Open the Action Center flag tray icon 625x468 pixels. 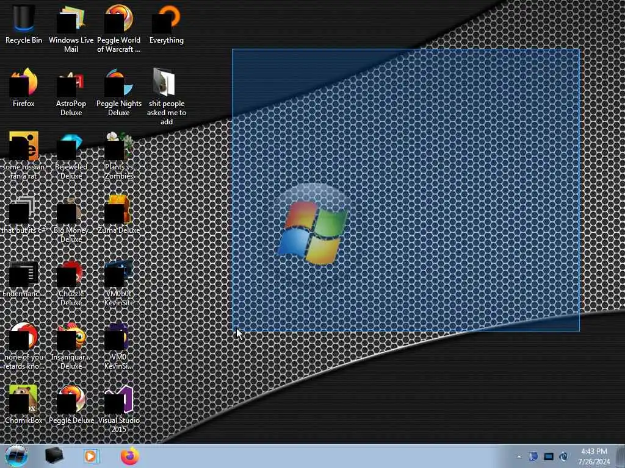[533, 456]
